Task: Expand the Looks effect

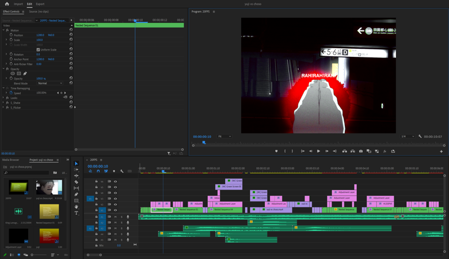Action: pos(3,98)
